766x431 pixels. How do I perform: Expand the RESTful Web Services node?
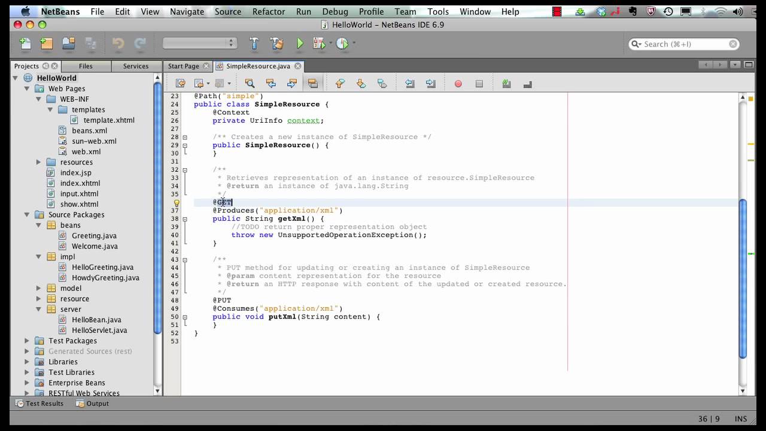click(27, 393)
